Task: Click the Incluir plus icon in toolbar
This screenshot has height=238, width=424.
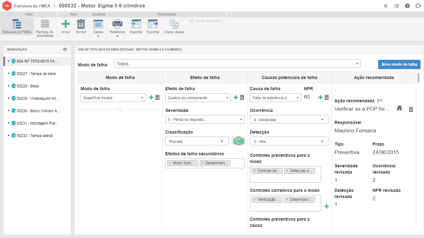Action: (x=66, y=25)
